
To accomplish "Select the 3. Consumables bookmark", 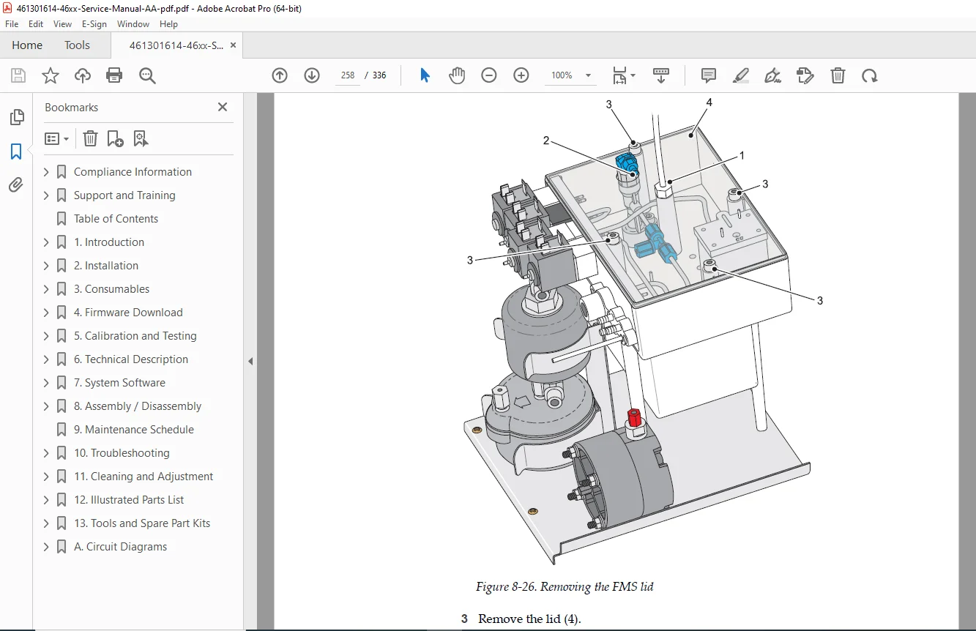I will (x=111, y=289).
